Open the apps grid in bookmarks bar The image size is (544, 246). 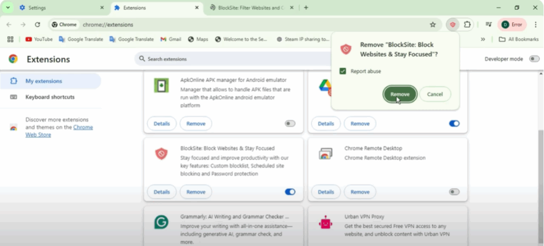10,39
